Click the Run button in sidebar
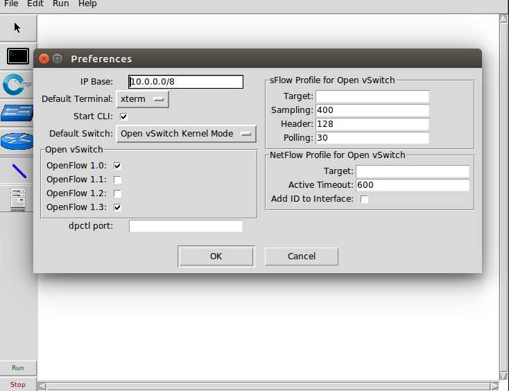The height and width of the screenshot is (391, 509). 18,368
